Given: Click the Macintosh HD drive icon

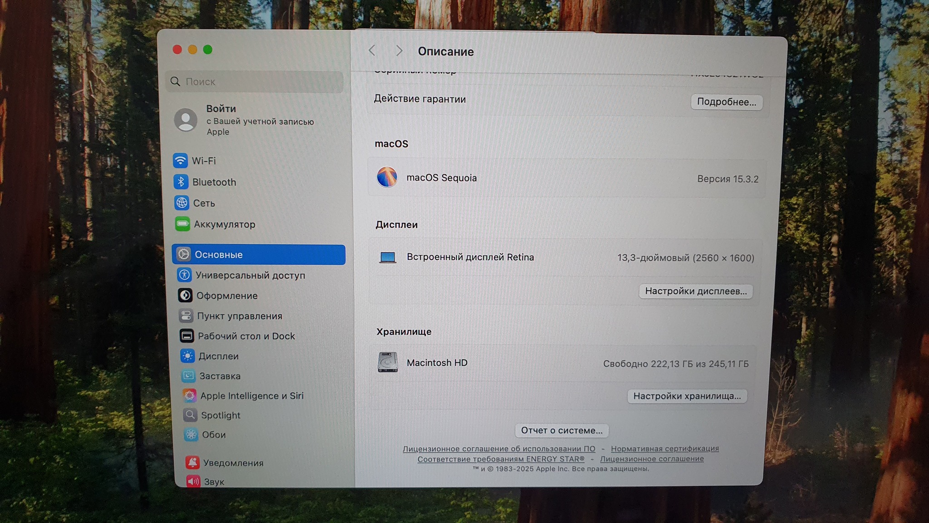Looking at the screenshot, I should point(388,362).
